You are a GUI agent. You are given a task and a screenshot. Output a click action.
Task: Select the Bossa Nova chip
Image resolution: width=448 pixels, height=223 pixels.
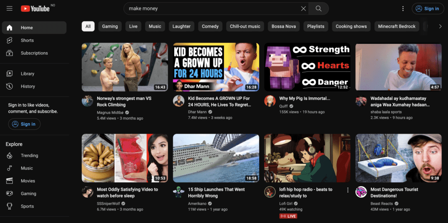coord(283,26)
